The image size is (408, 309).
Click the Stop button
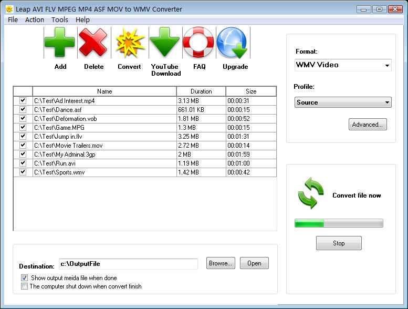point(339,243)
